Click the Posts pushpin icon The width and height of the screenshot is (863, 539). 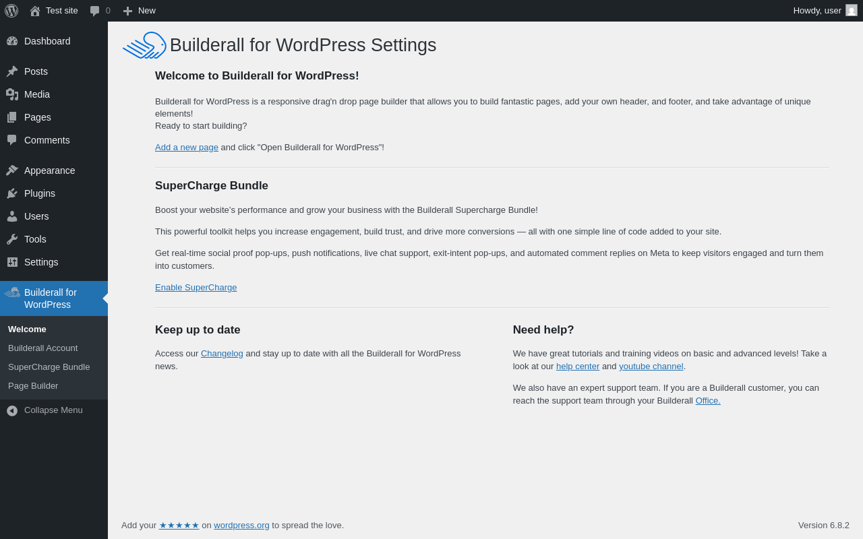12,71
